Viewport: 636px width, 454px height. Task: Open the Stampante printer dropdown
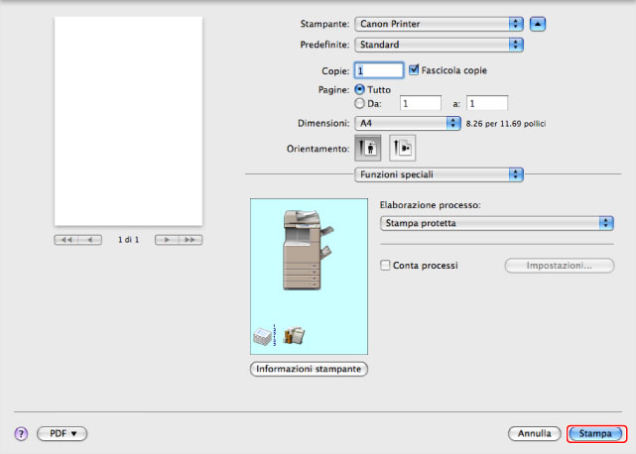point(439,23)
